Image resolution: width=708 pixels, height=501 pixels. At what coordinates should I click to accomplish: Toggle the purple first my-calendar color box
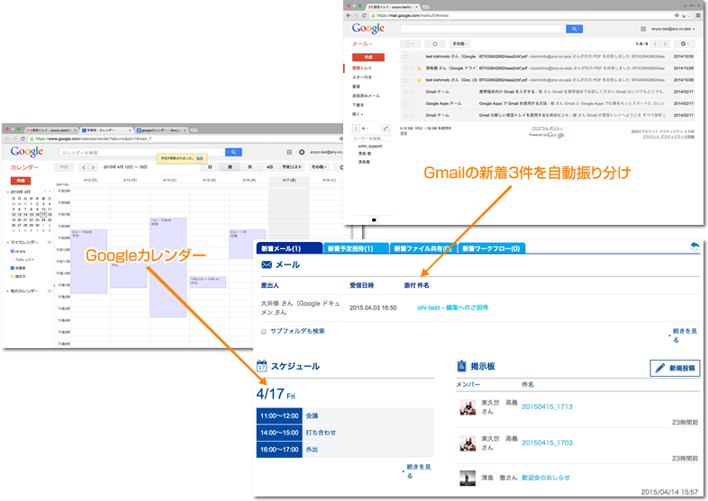point(13,252)
